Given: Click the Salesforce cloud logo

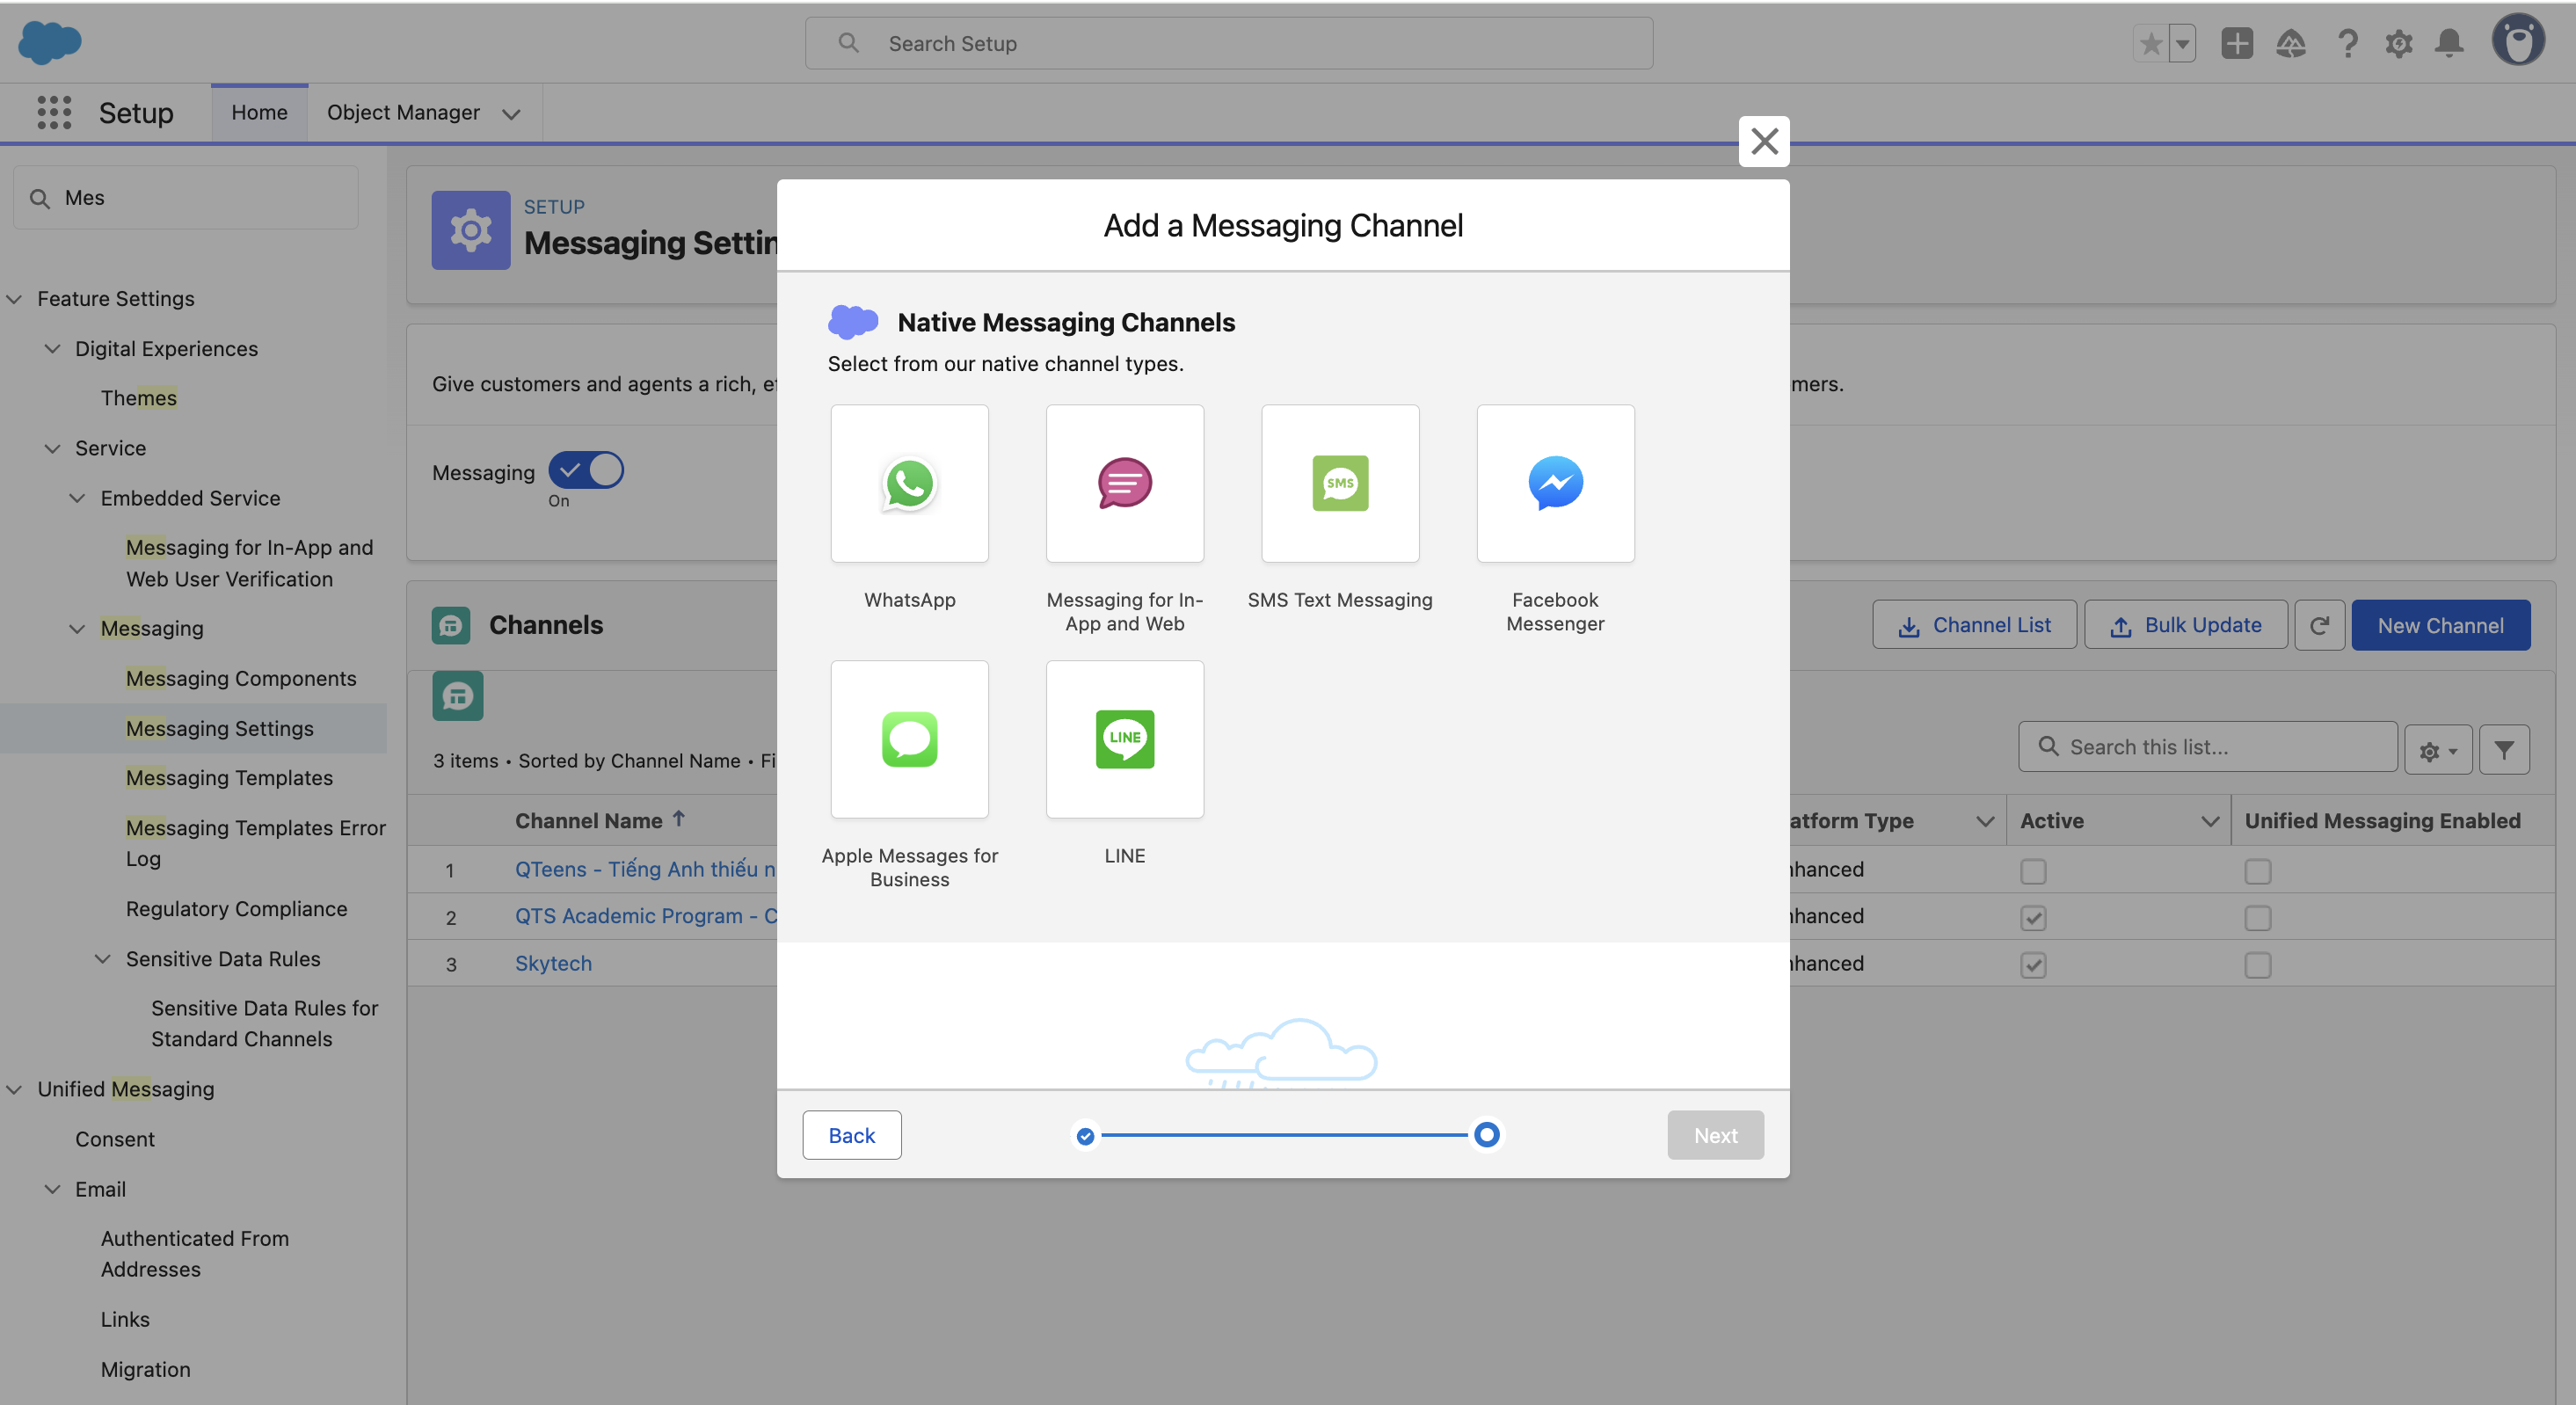Looking at the screenshot, I should pos(50,42).
